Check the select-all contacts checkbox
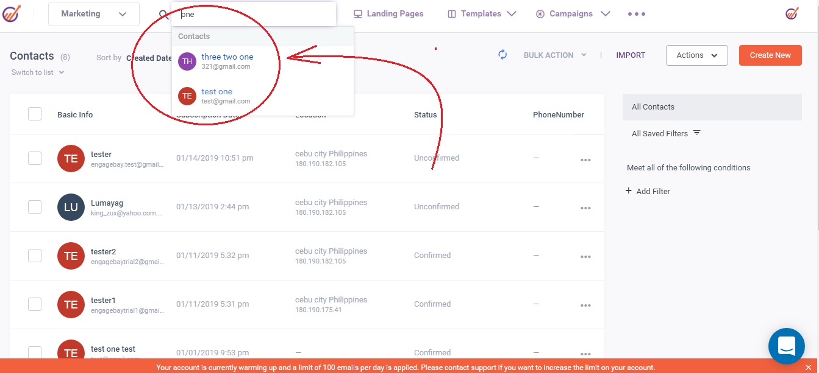The height and width of the screenshot is (373, 819). tap(35, 114)
